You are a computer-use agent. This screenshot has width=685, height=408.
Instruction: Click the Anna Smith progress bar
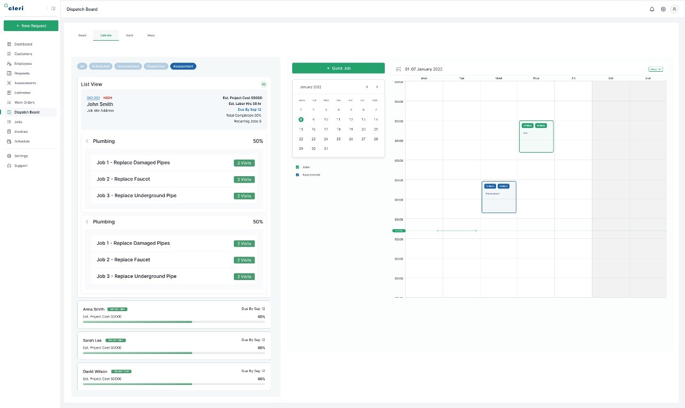(174, 322)
